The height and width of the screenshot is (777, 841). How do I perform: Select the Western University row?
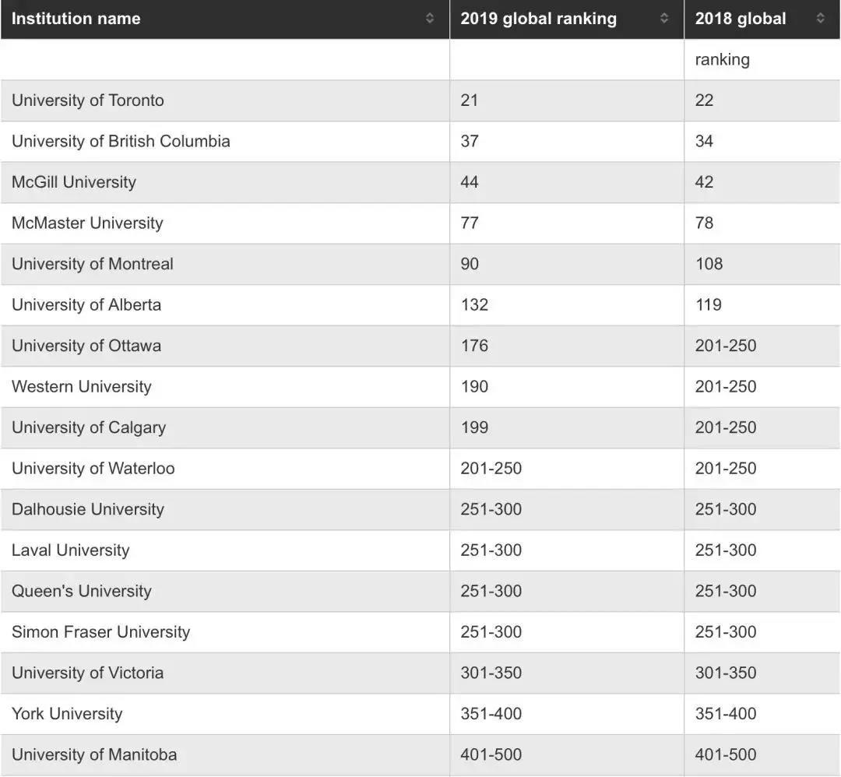(x=420, y=387)
